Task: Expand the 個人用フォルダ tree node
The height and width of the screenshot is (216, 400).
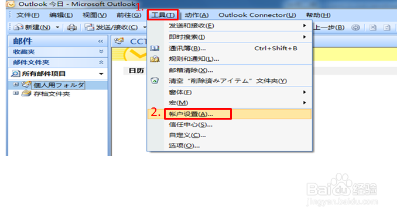Action: (x=16, y=84)
